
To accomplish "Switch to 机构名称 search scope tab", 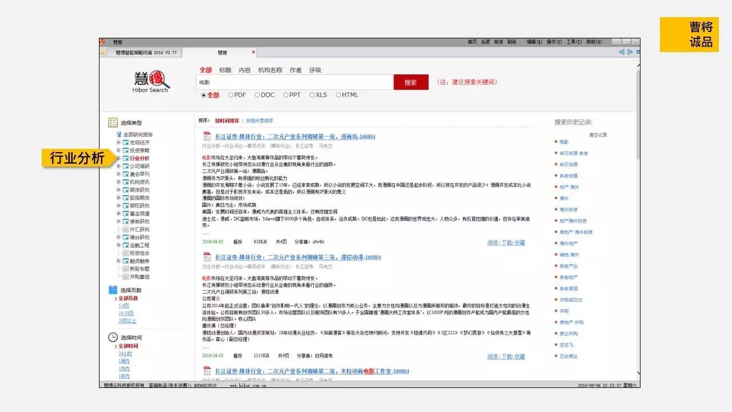I will [270, 70].
